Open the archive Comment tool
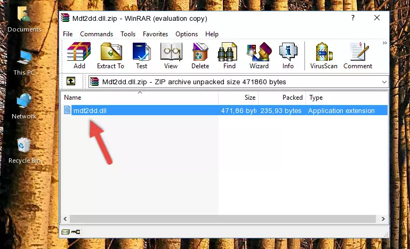Image resolution: width=410 pixels, height=249 pixels. (358, 55)
